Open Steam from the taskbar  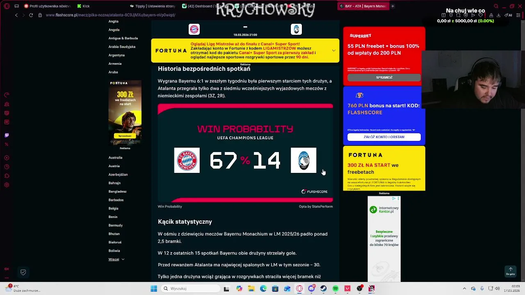click(324, 288)
